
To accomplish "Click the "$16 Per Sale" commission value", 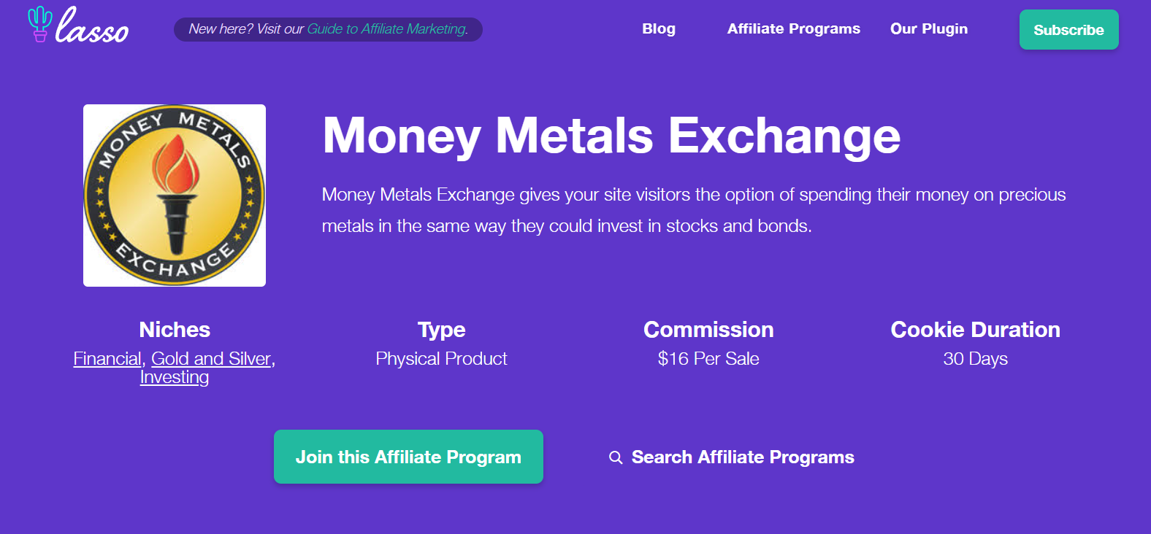I will click(708, 359).
